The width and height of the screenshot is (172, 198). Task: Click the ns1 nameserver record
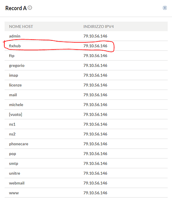86,124
